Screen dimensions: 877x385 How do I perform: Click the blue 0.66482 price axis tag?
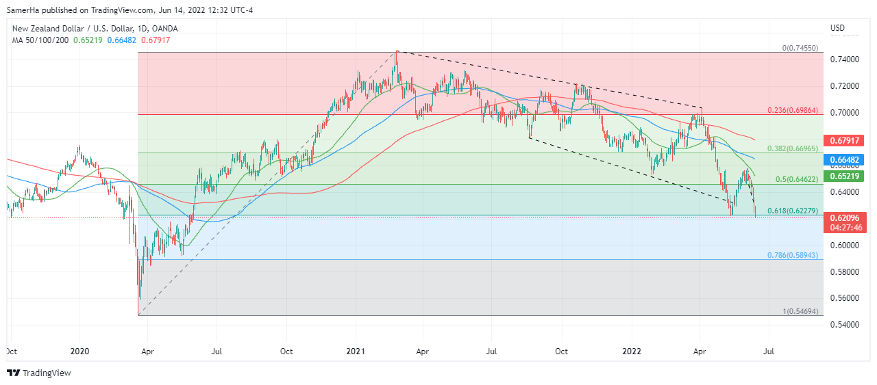pyautogui.click(x=847, y=161)
